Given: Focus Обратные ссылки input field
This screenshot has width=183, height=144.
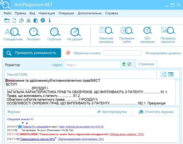Looking at the screenshot, I should click(123, 53).
